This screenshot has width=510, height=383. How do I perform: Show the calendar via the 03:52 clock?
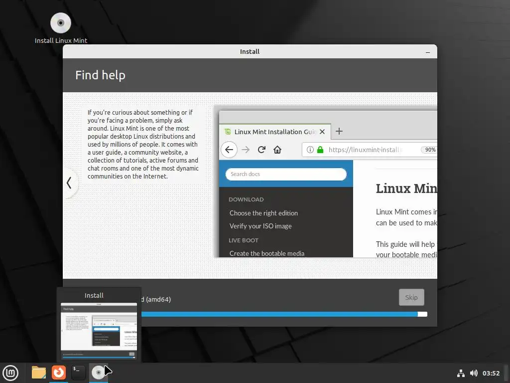coord(491,373)
